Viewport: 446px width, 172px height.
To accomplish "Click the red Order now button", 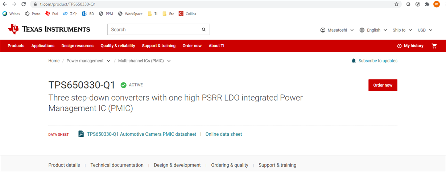I will (x=383, y=85).
